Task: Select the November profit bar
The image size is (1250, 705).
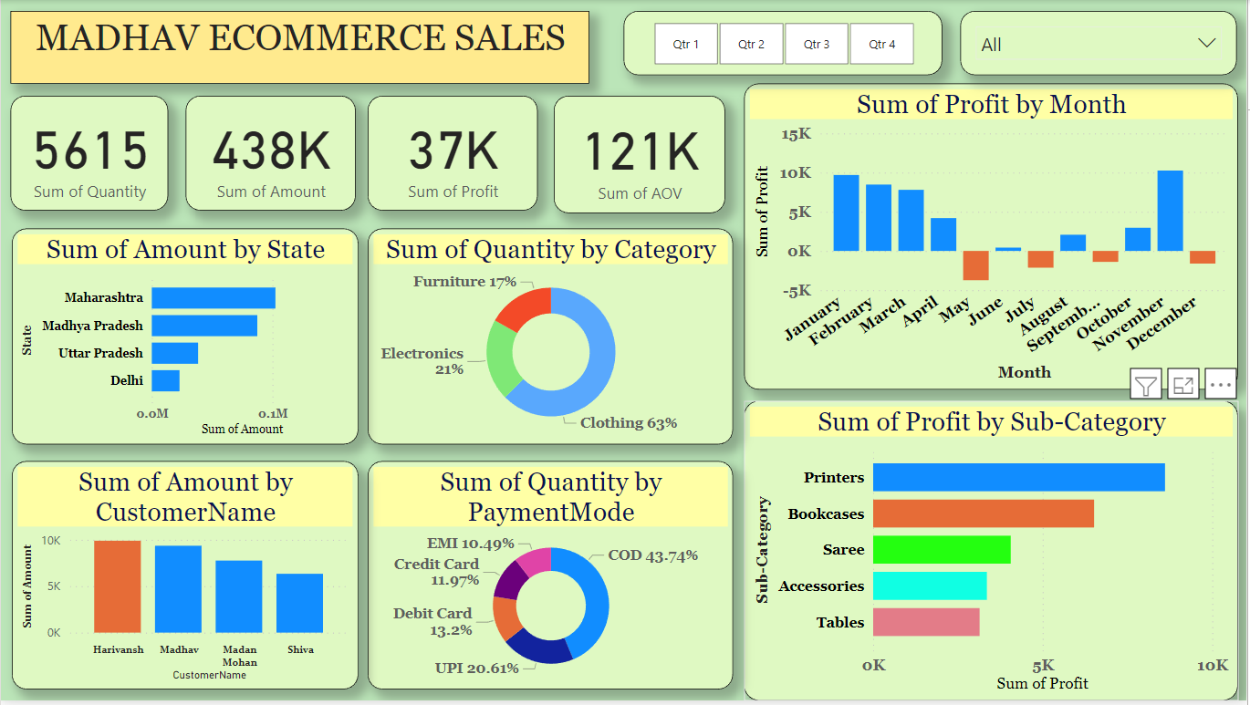Action: [1170, 211]
